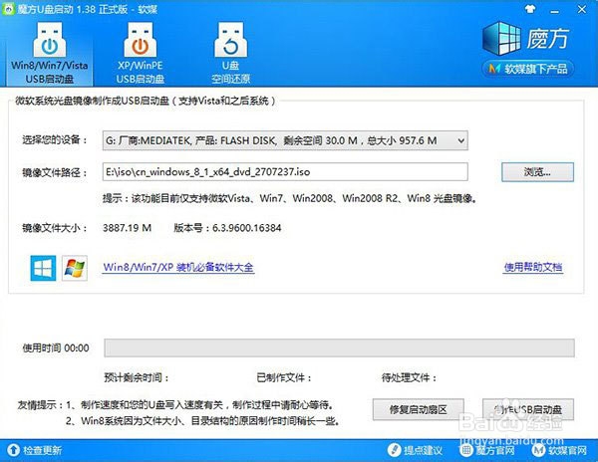Click the app icon in title bar
Screen dimensions: 598x462
[8, 10]
